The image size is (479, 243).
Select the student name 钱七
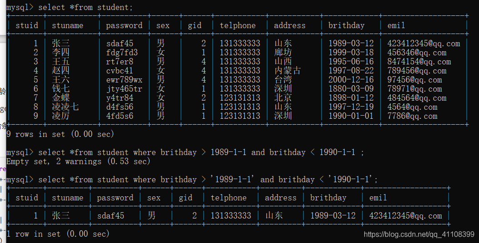point(61,88)
